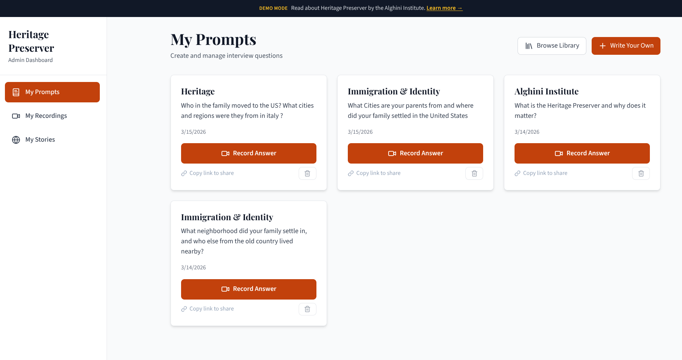The width and height of the screenshot is (682, 360).
Task: Open the Learn more link in the demo banner
Action: 445,8
